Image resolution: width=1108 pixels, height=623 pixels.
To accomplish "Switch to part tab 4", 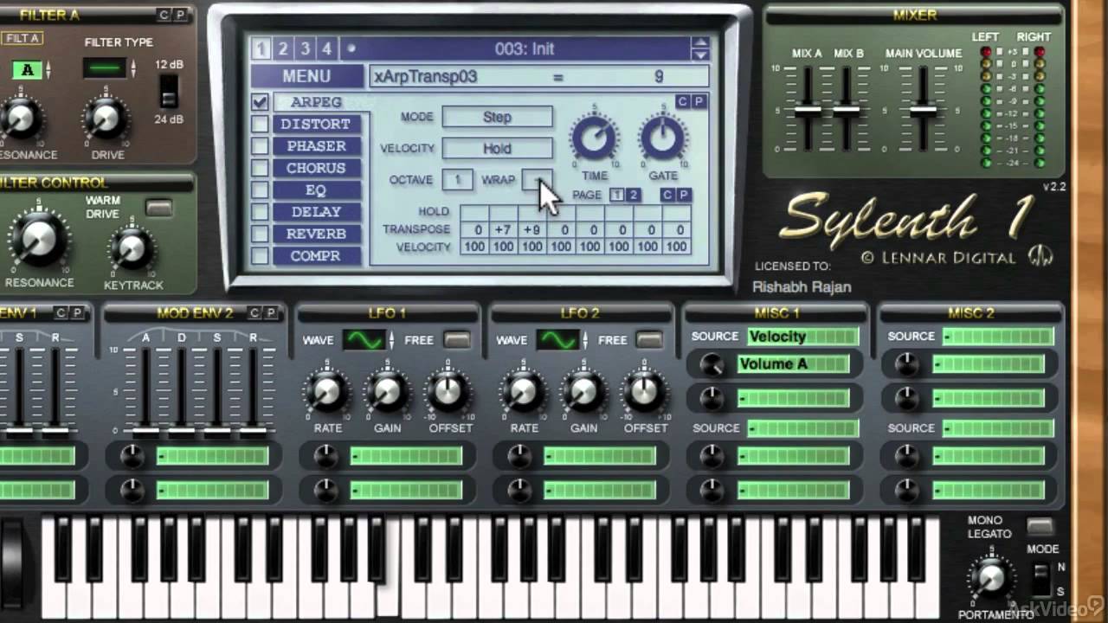I will point(326,48).
